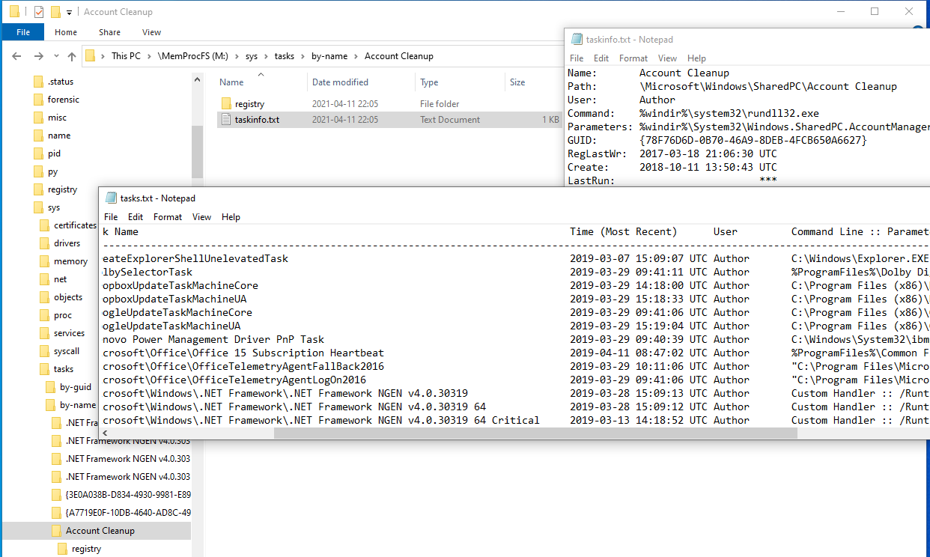Open Help menu in taskinfo.txt Notepad
Screen dimensions: 930x557
click(696, 58)
